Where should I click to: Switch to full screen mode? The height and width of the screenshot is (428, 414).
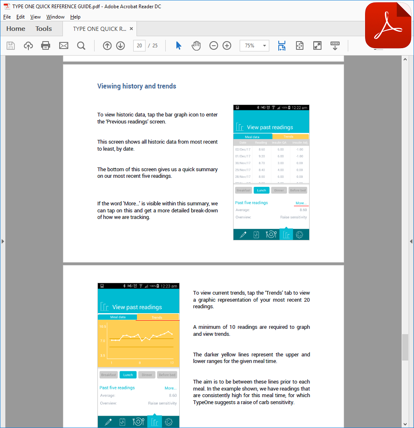point(317,46)
